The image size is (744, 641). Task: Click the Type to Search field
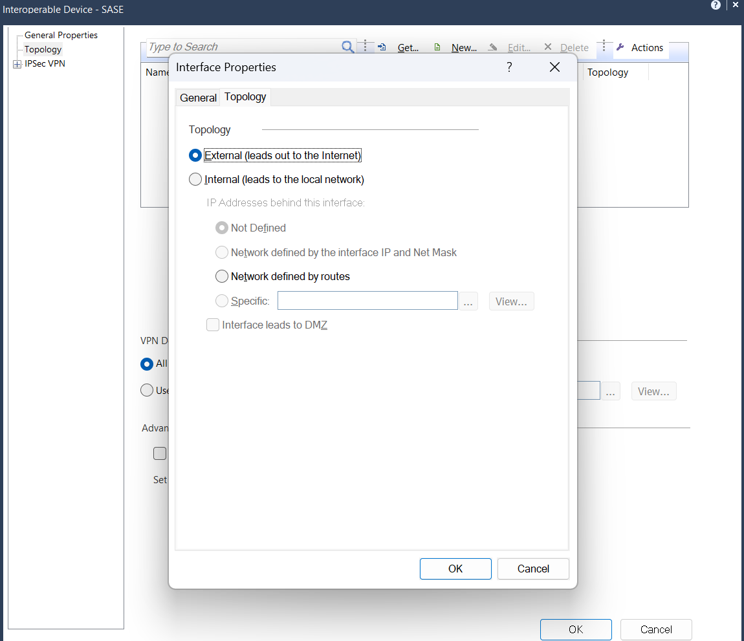243,47
